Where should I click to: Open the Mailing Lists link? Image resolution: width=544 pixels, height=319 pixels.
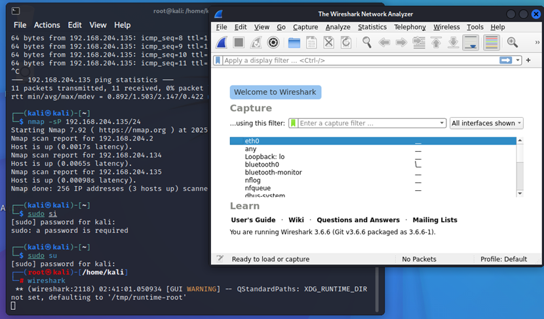[x=435, y=220]
